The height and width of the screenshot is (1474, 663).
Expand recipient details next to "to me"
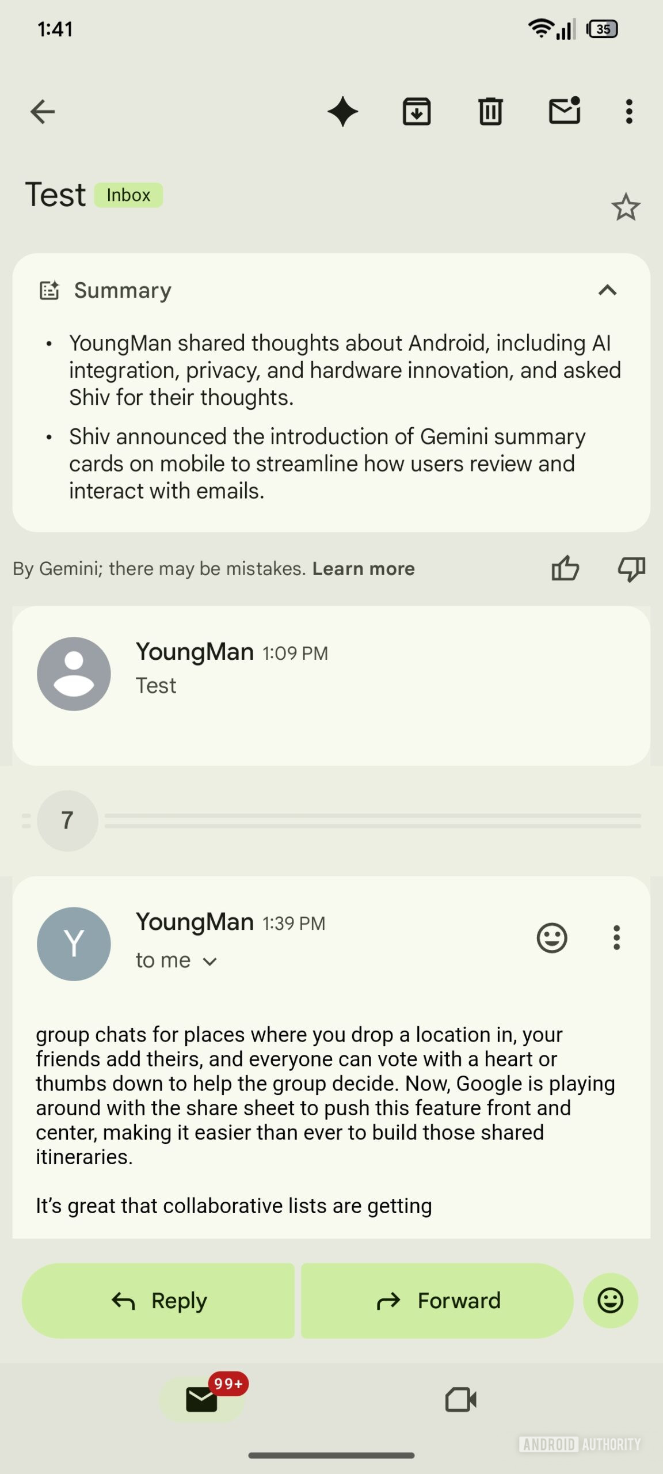click(x=210, y=962)
